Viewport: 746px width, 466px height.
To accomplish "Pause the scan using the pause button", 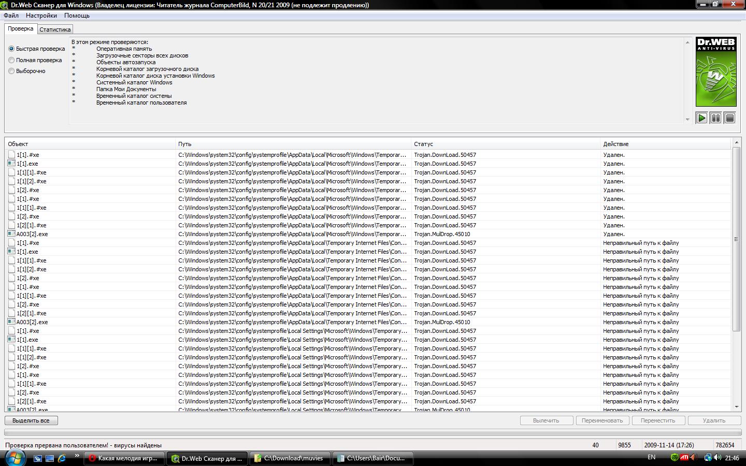I will [x=715, y=118].
